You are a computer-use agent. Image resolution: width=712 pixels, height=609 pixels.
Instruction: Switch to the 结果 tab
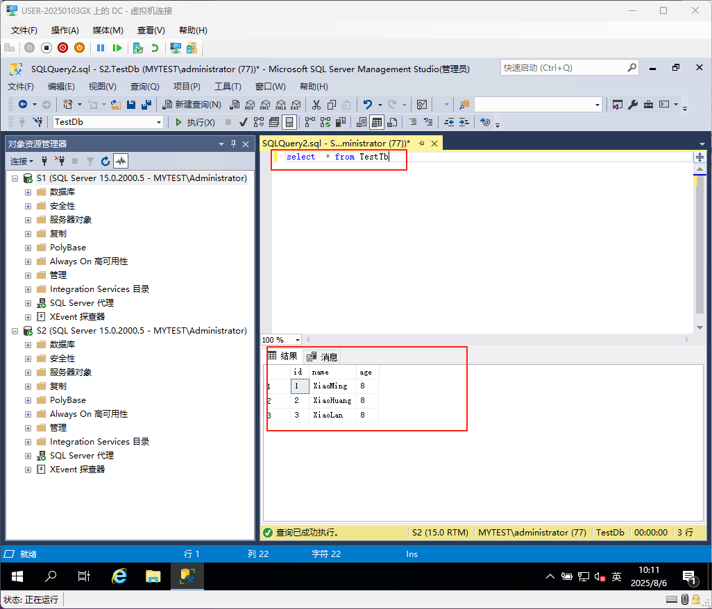pyautogui.click(x=283, y=357)
